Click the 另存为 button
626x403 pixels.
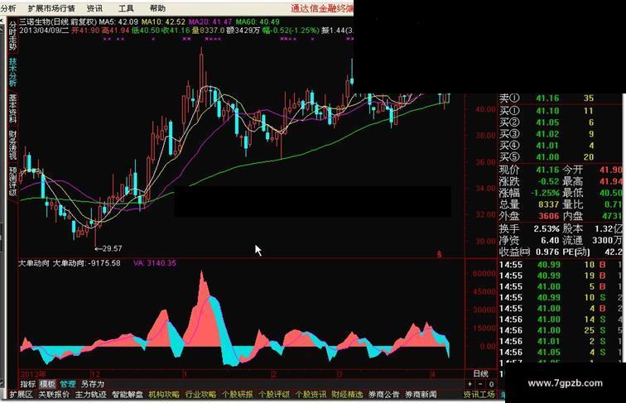[93, 384]
